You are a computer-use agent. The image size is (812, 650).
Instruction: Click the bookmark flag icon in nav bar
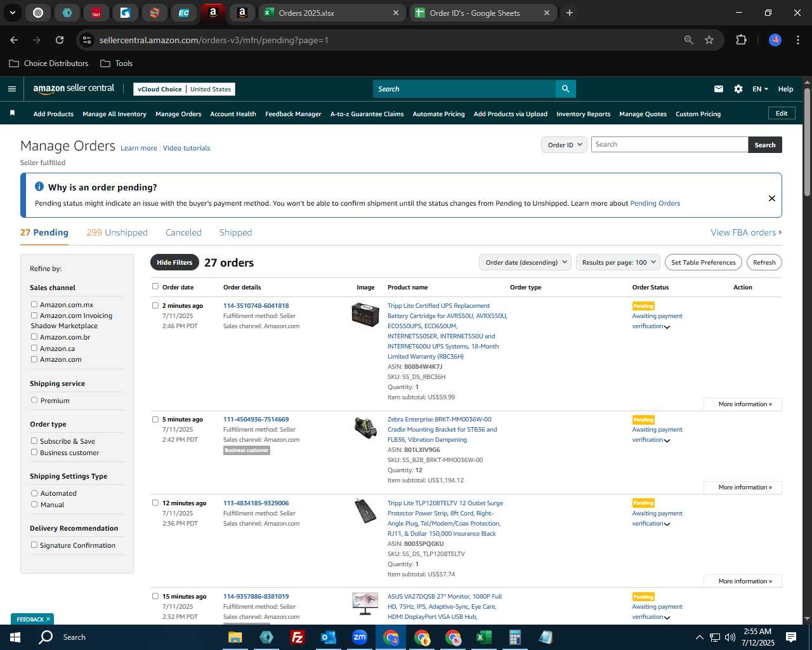pos(12,114)
